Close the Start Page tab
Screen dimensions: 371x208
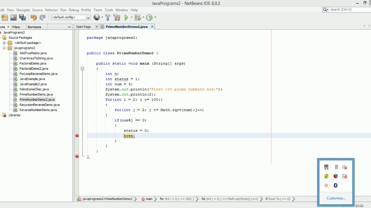coord(97,27)
